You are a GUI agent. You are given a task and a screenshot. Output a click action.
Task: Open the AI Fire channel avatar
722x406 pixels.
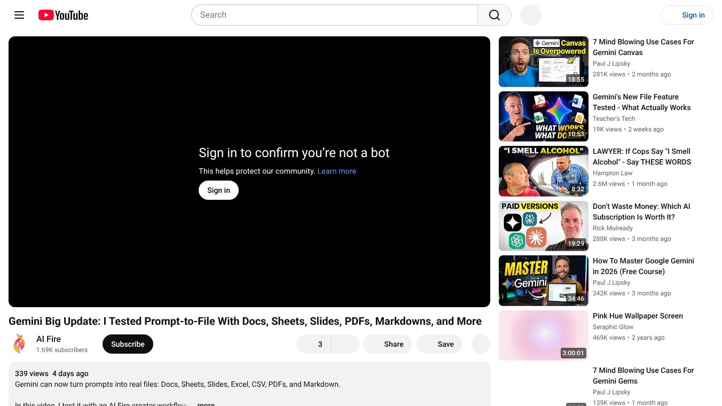tap(19, 344)
